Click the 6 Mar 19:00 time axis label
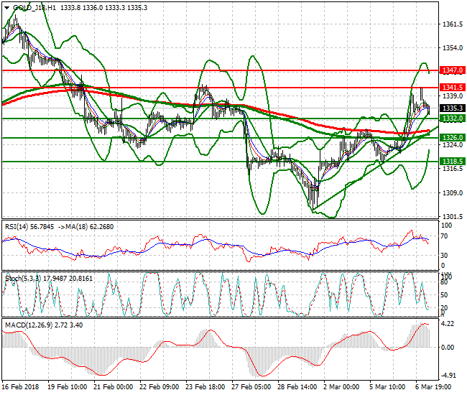This screenshot has height=395, width=467. click(x=433, y=387)
